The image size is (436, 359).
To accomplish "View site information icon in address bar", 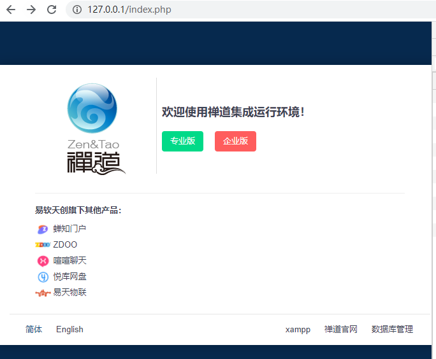I will click(77, 10).
